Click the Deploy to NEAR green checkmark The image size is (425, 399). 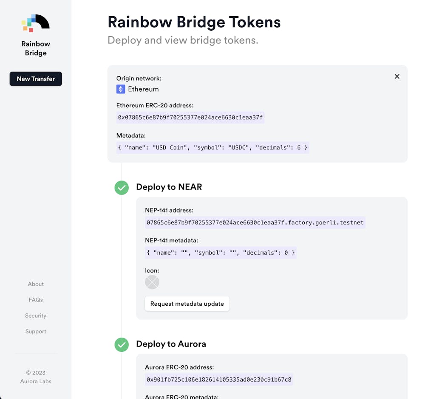[122, 188]
